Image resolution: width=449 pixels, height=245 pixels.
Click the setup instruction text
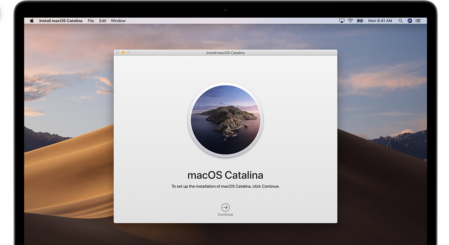point(225,186)
